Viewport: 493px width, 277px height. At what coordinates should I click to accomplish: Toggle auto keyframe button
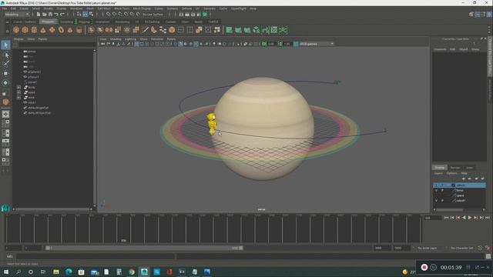pyautogui.click(x=480, y=248)
